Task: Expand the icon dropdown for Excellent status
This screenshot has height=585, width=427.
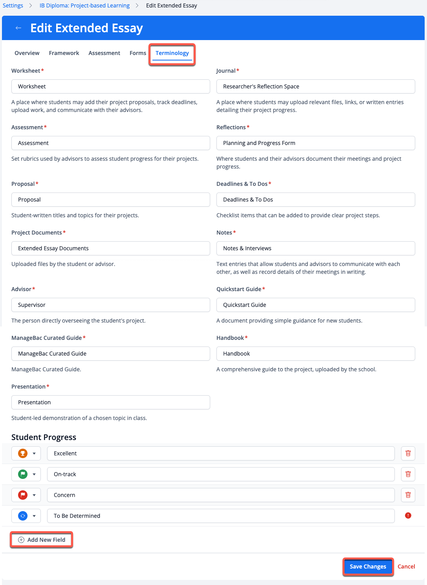Action: 34,453
